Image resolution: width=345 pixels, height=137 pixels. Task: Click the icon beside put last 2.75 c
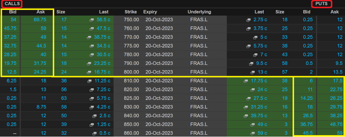(x=248, y=20)
